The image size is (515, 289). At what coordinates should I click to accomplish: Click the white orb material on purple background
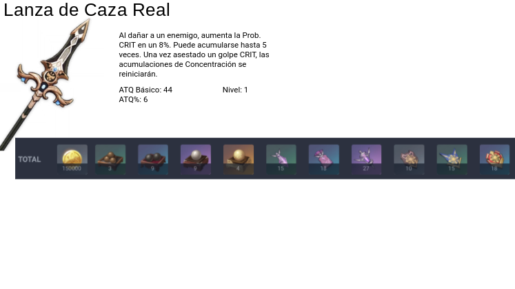196,159
